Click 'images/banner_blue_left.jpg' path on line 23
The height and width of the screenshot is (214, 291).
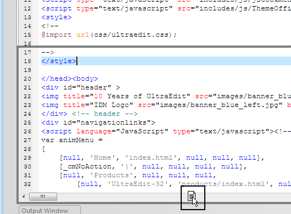pyautogui.click(x=219, y=105)
